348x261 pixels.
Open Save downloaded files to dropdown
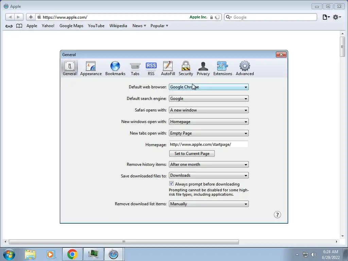tap(209, 175)
